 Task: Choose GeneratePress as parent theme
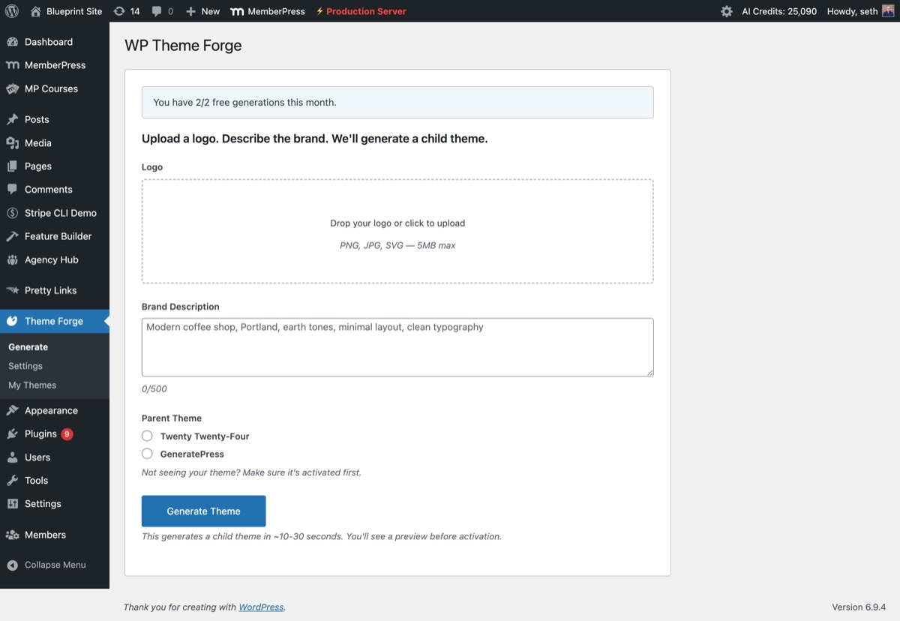pyautogui.click(x=147, y=454)
